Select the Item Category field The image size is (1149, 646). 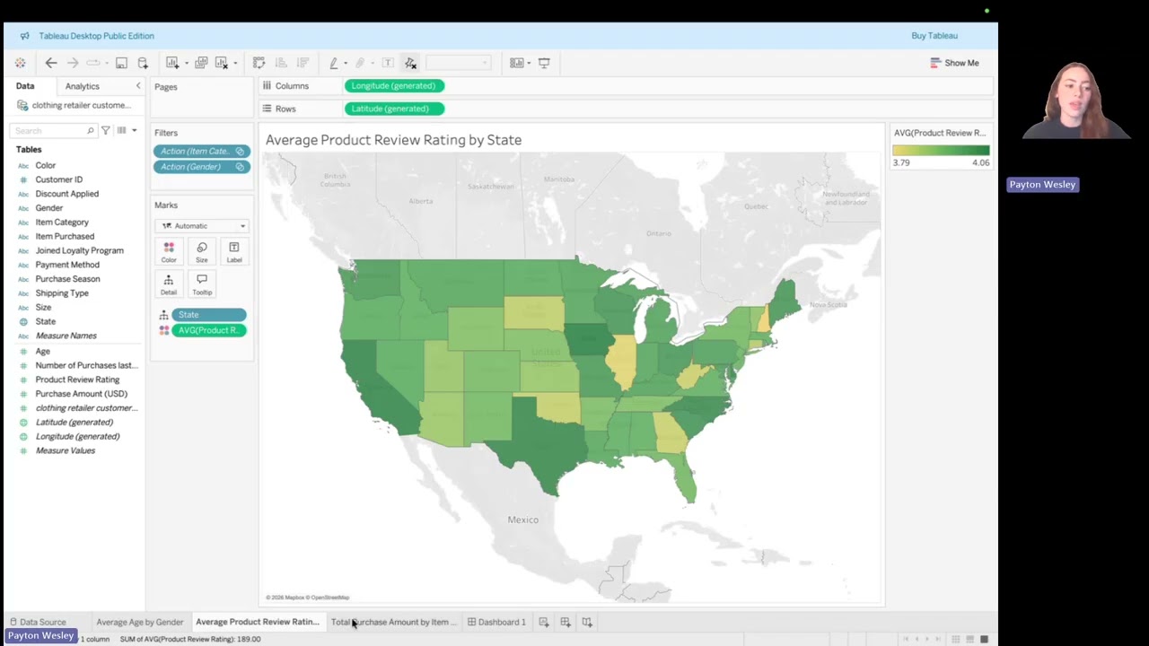click(62, 223)
